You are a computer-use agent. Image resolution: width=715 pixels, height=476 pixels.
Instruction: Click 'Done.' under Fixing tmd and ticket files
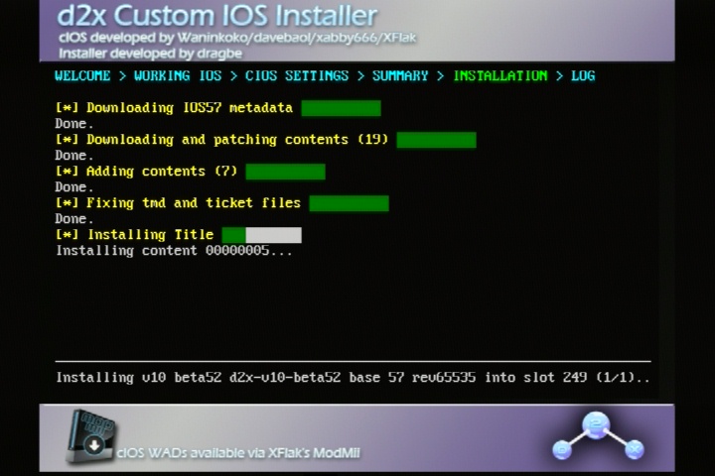(73, 219)
